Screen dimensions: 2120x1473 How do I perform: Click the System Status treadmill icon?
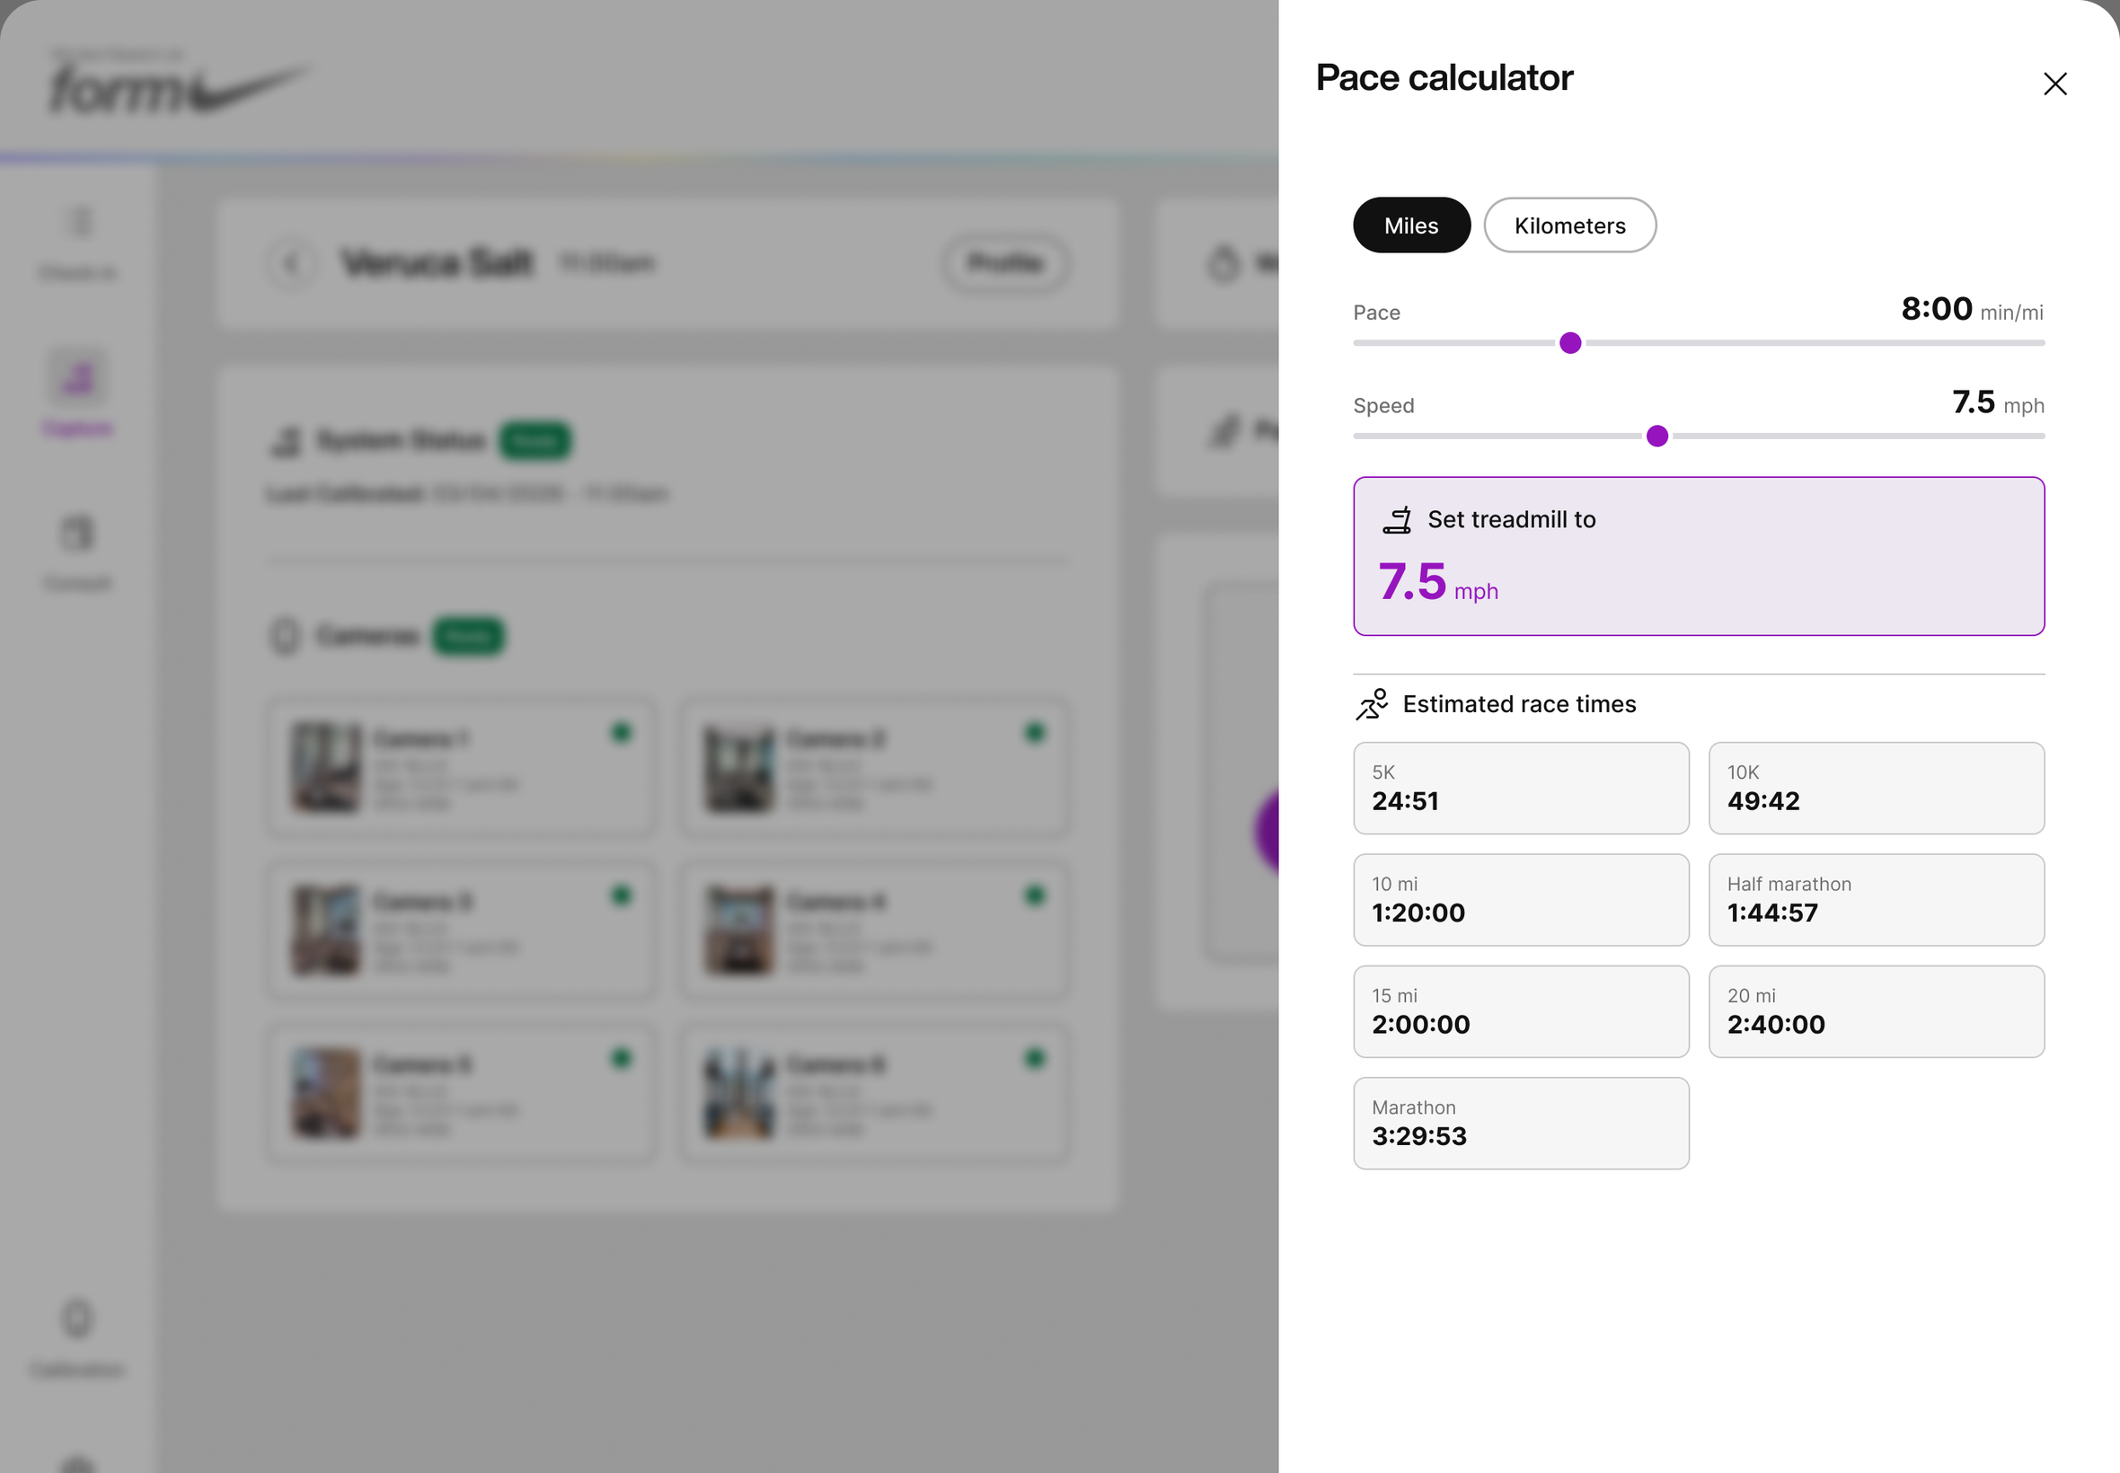point(287,441)
